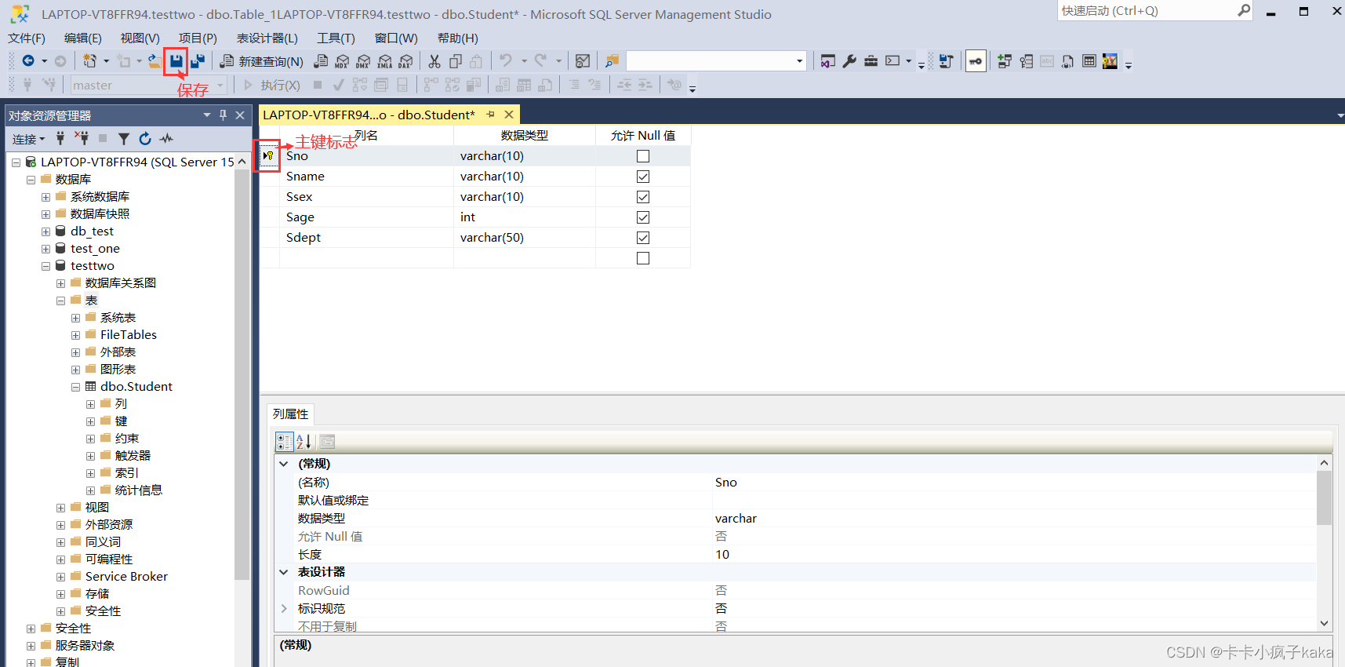Click the Save All icon
Screen dimensions: 1345x667
198,60
